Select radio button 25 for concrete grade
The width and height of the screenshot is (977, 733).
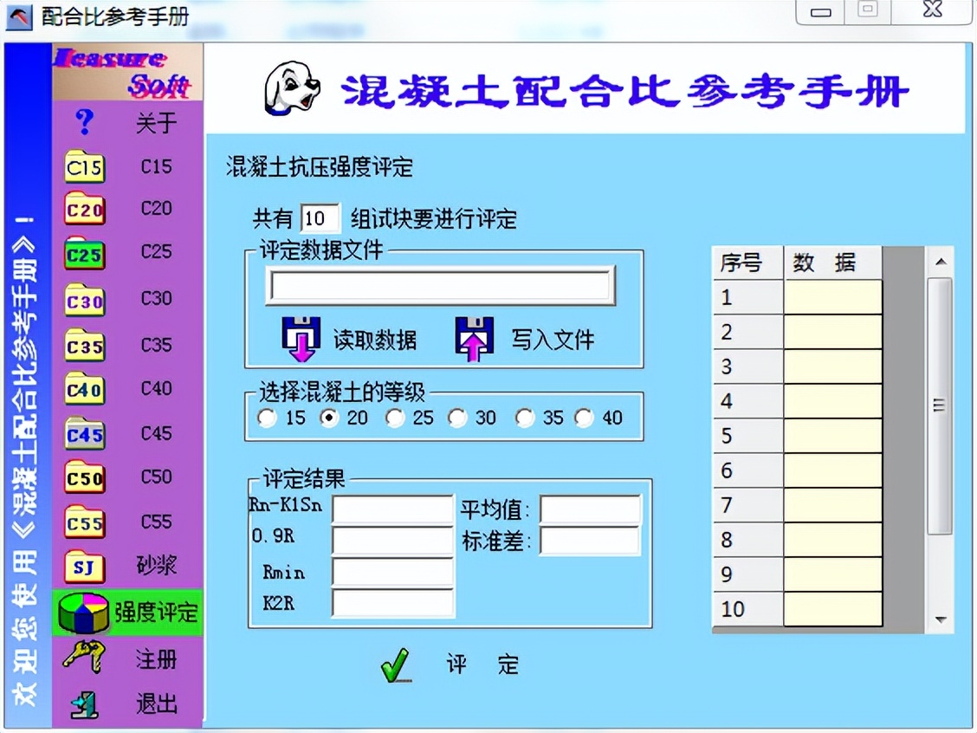point(395,418)
